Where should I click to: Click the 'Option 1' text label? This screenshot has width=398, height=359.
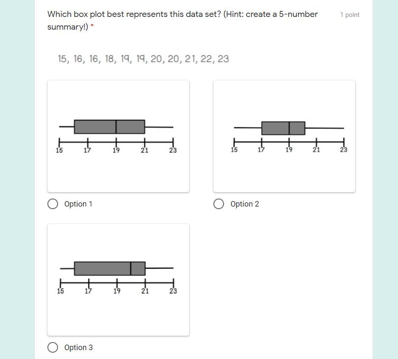coord(78,204)
